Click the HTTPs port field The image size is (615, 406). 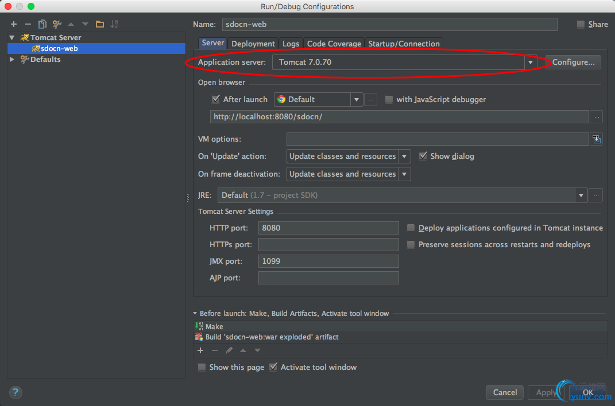click(328, 245)
